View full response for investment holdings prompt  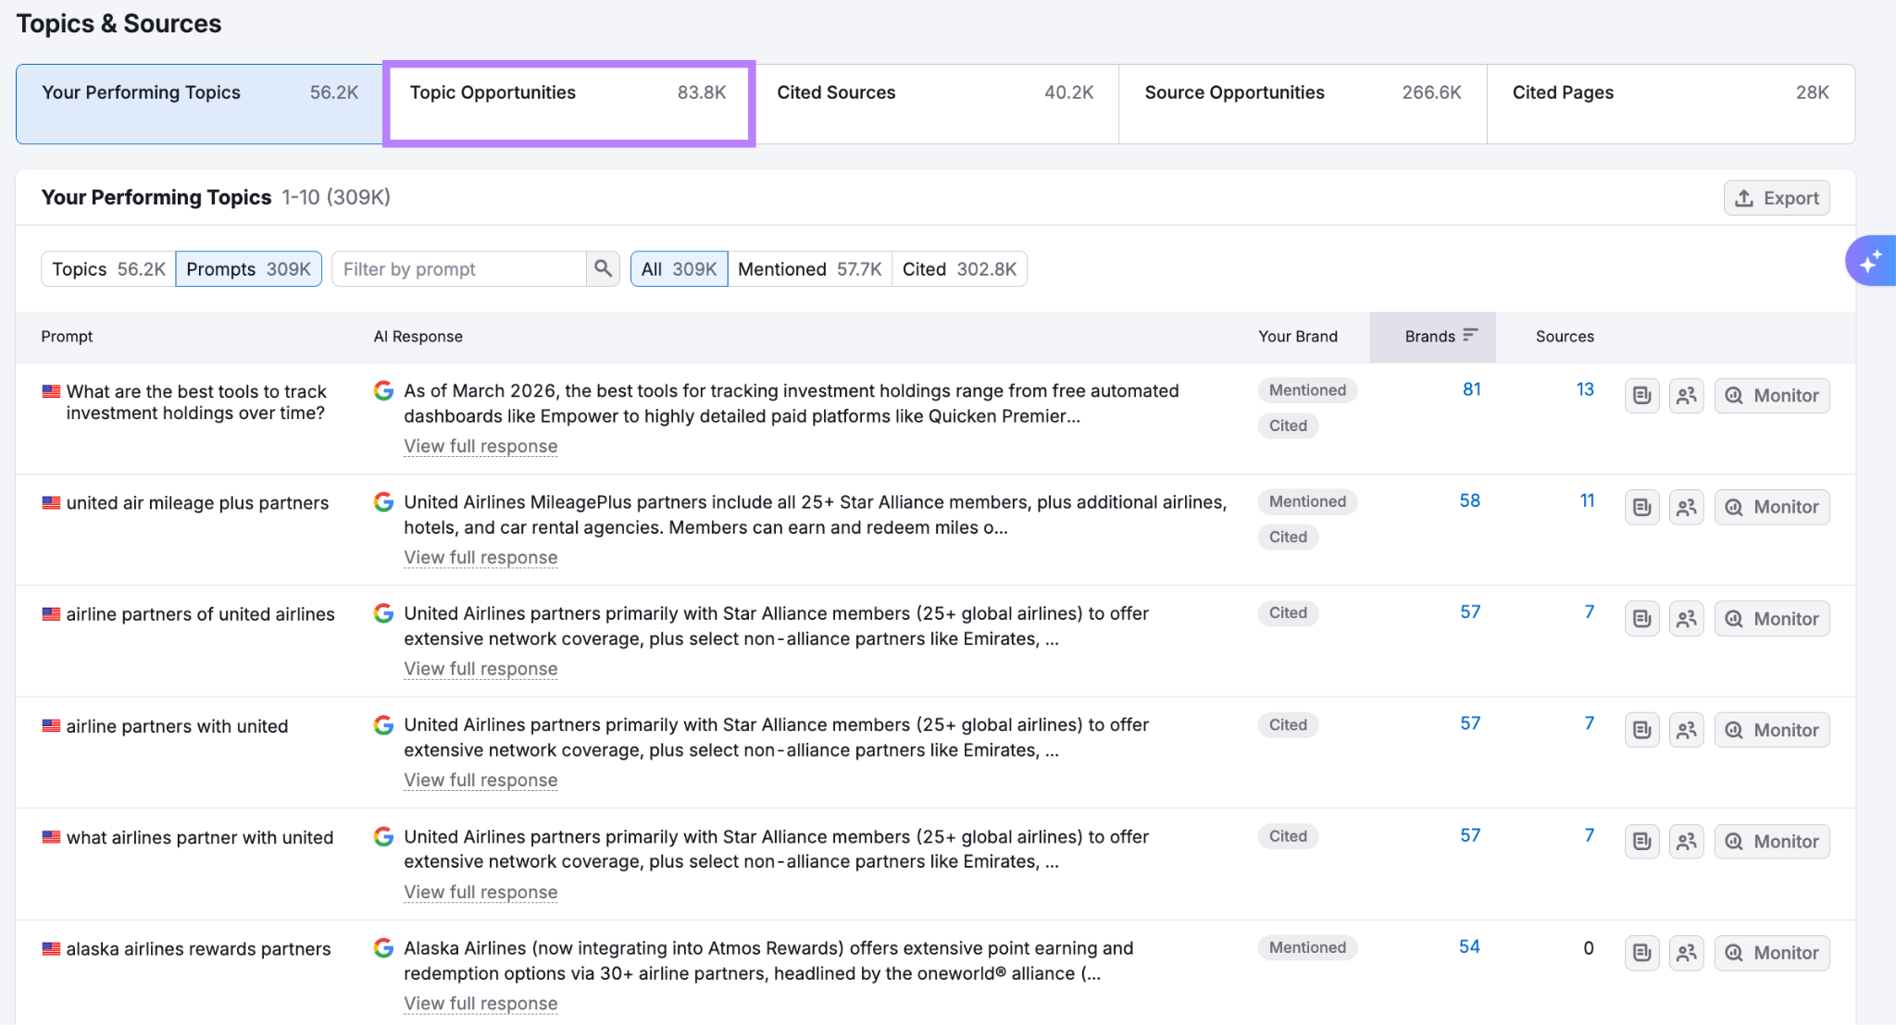480,446
